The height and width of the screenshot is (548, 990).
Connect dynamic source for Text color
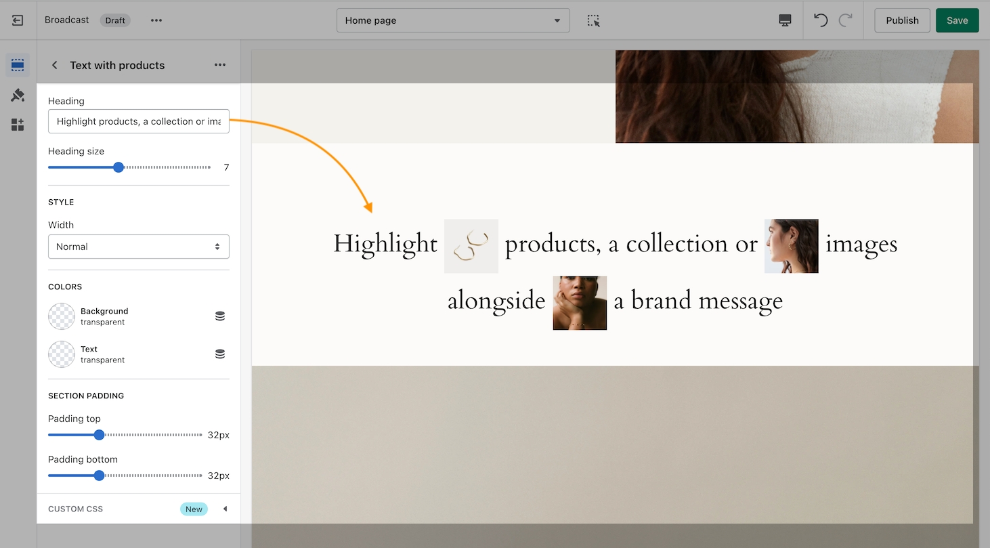(x=220, y=354)
